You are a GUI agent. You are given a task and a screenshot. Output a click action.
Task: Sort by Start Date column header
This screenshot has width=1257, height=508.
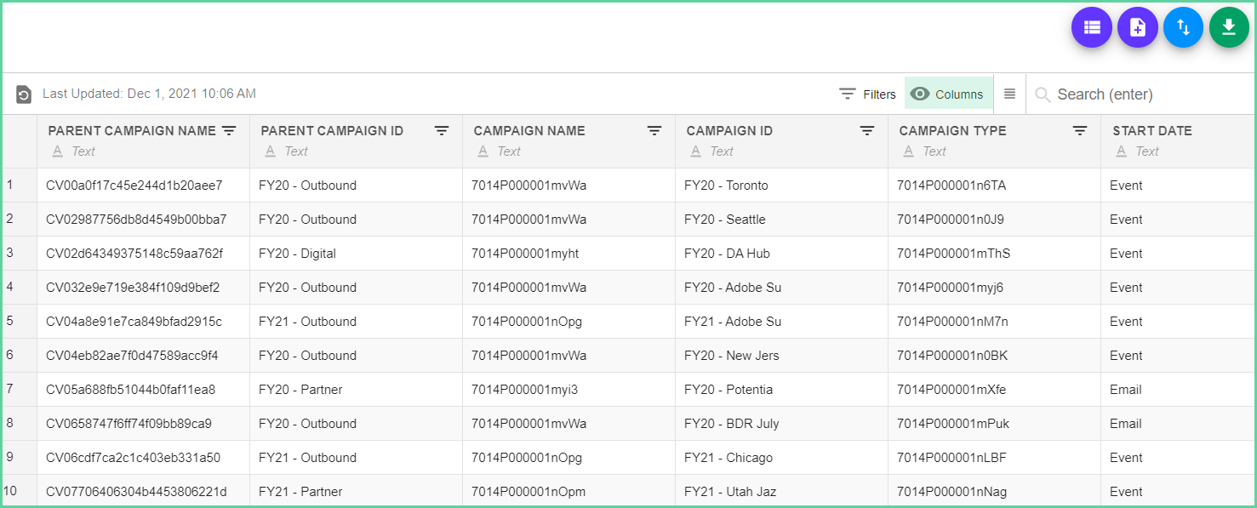(x=1151, y=130)
